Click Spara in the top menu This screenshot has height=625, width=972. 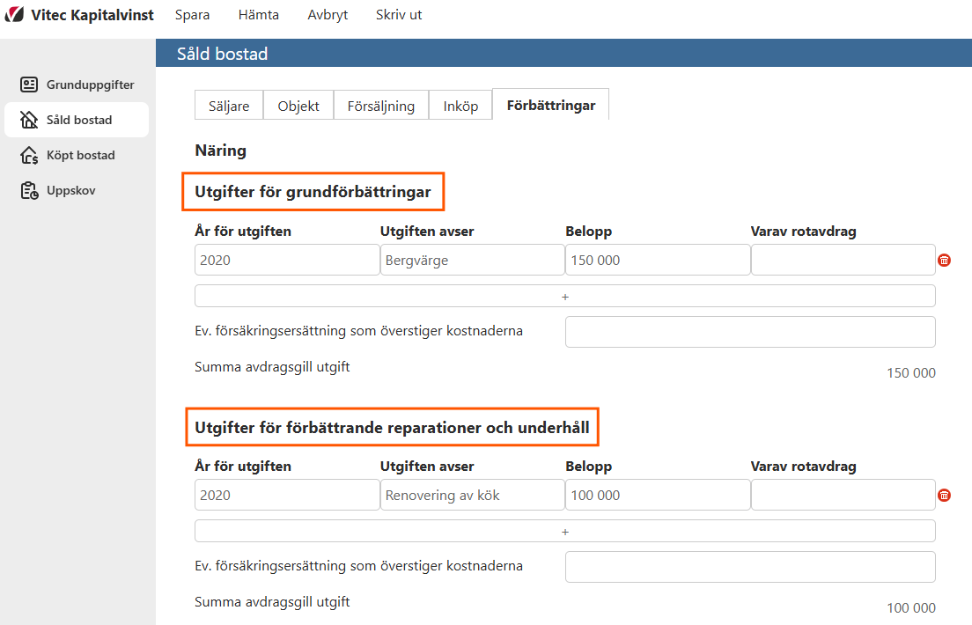pos(192,14)
